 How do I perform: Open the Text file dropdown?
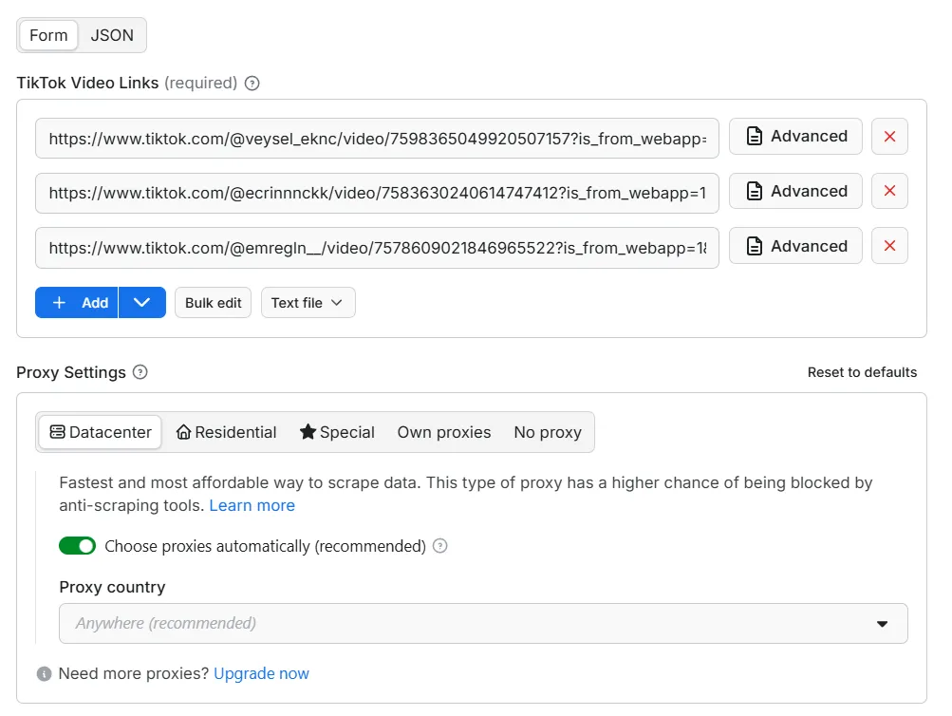(308, 303)
